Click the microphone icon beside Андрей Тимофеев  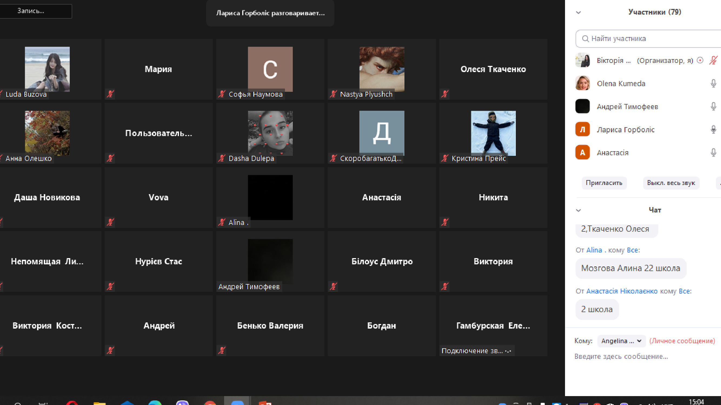(x=713, y=106)
